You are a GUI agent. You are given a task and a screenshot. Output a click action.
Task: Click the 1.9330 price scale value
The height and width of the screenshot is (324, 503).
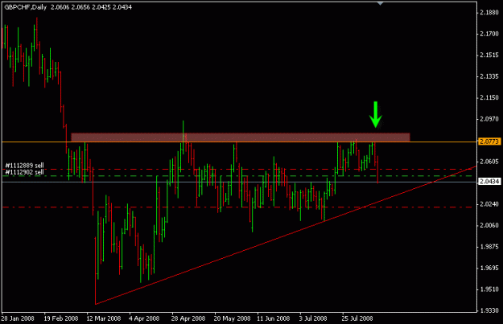(x=489, y=310)
